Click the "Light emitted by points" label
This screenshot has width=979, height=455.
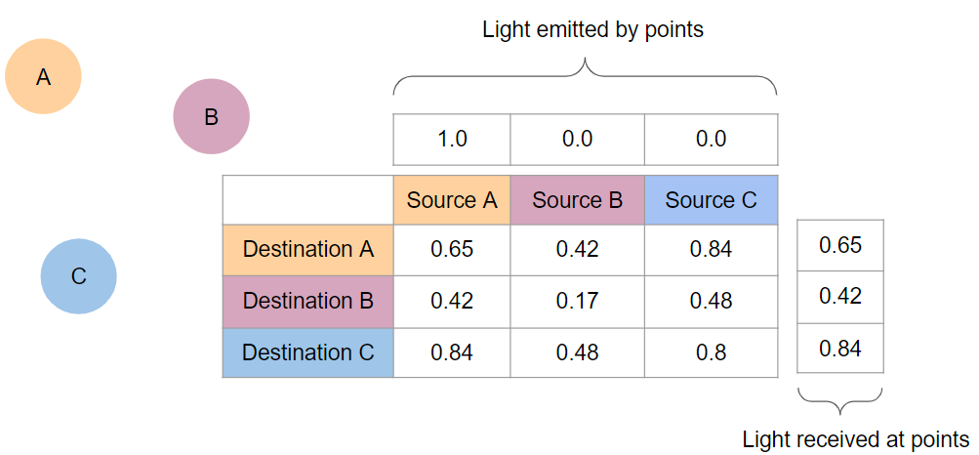pyautogui.click(x=592, y=29)
